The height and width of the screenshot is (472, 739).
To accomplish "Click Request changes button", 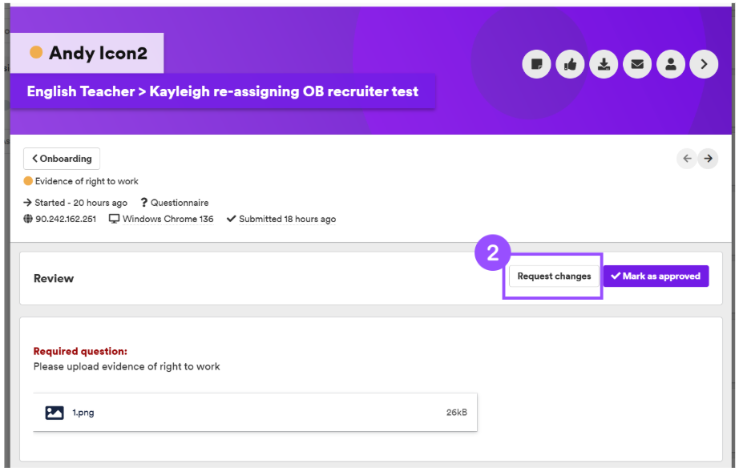I will coord(554,276).
